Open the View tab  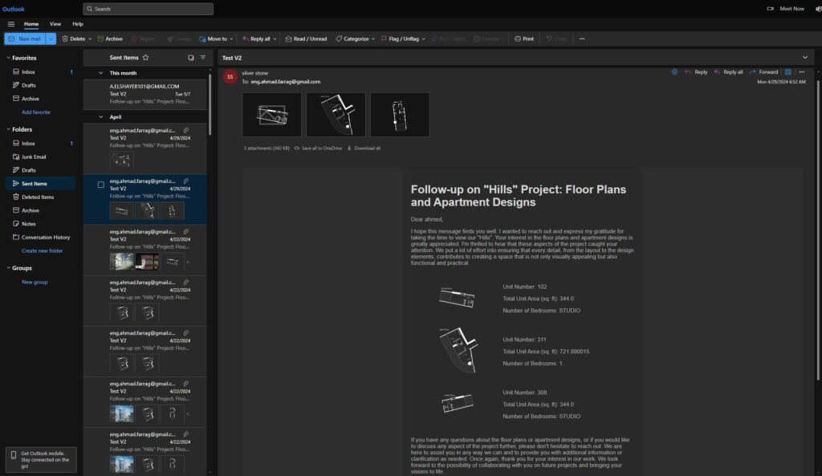pyautogui.click(x=55, y=24)
